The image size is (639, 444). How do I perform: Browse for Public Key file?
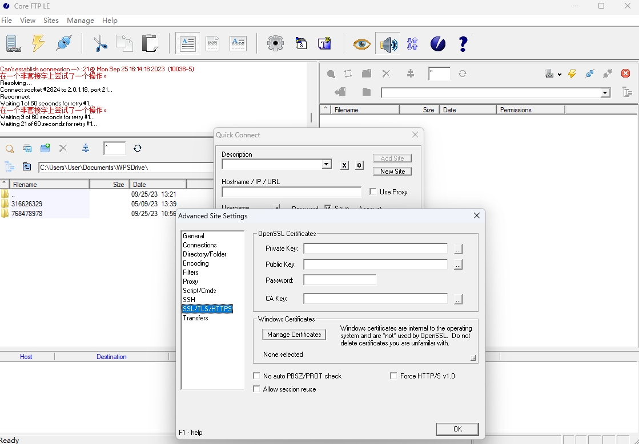458,264
